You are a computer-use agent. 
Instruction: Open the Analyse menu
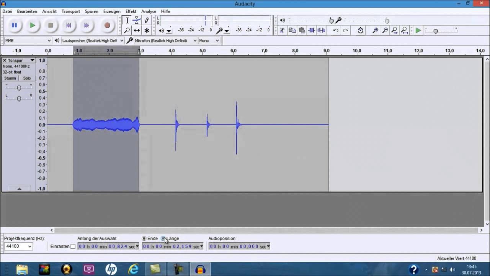(x=149, y=11)
